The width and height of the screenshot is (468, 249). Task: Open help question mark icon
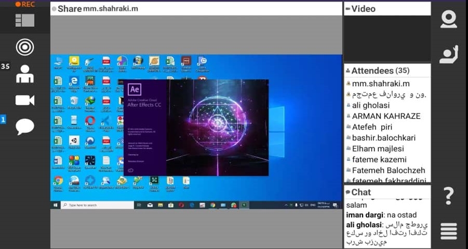[449, 196]
